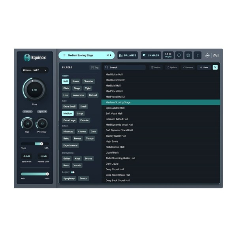This screenshot has height=237, width=237.
Task: Enable the Extra Small size filter
Action: 70,106
